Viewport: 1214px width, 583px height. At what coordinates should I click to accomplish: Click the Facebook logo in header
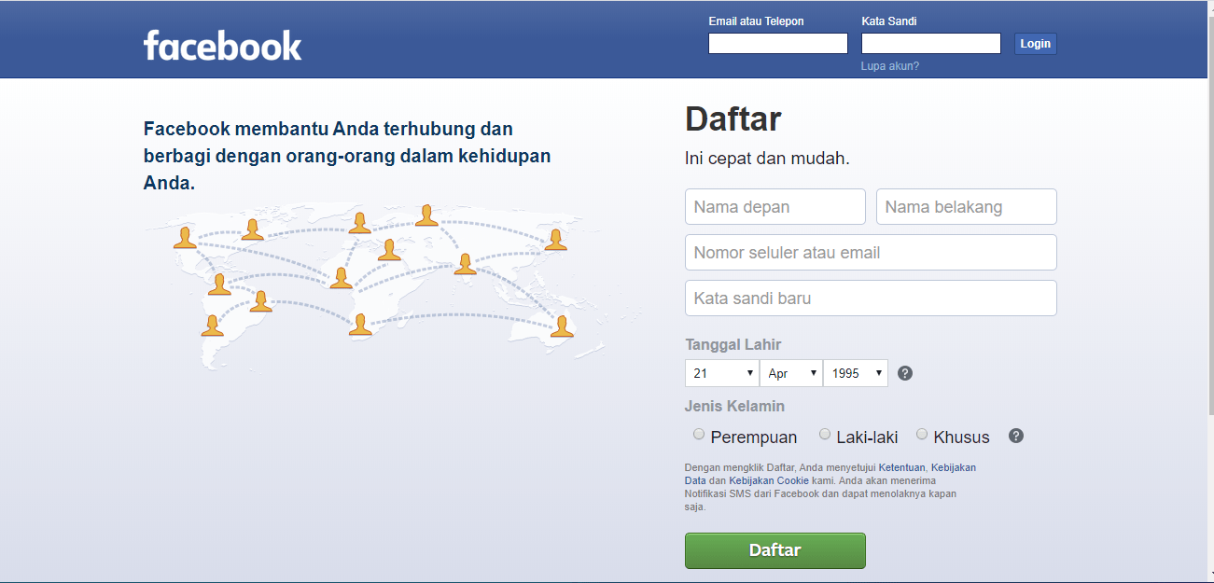[x=222, y=45]
